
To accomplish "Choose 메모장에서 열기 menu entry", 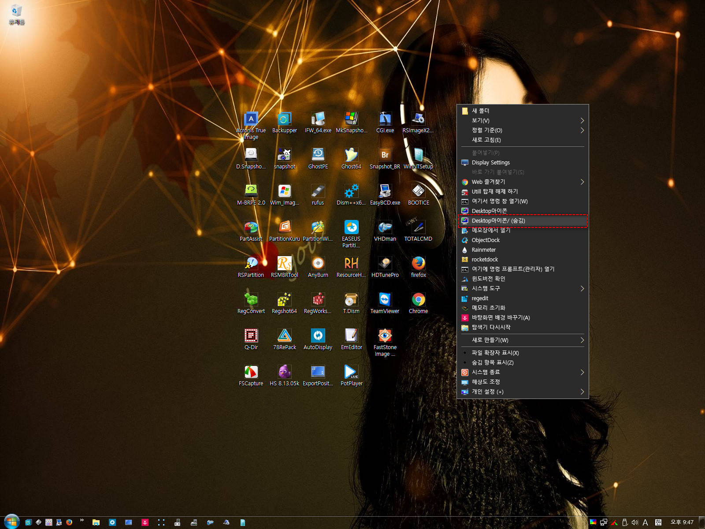I will 523,230.
